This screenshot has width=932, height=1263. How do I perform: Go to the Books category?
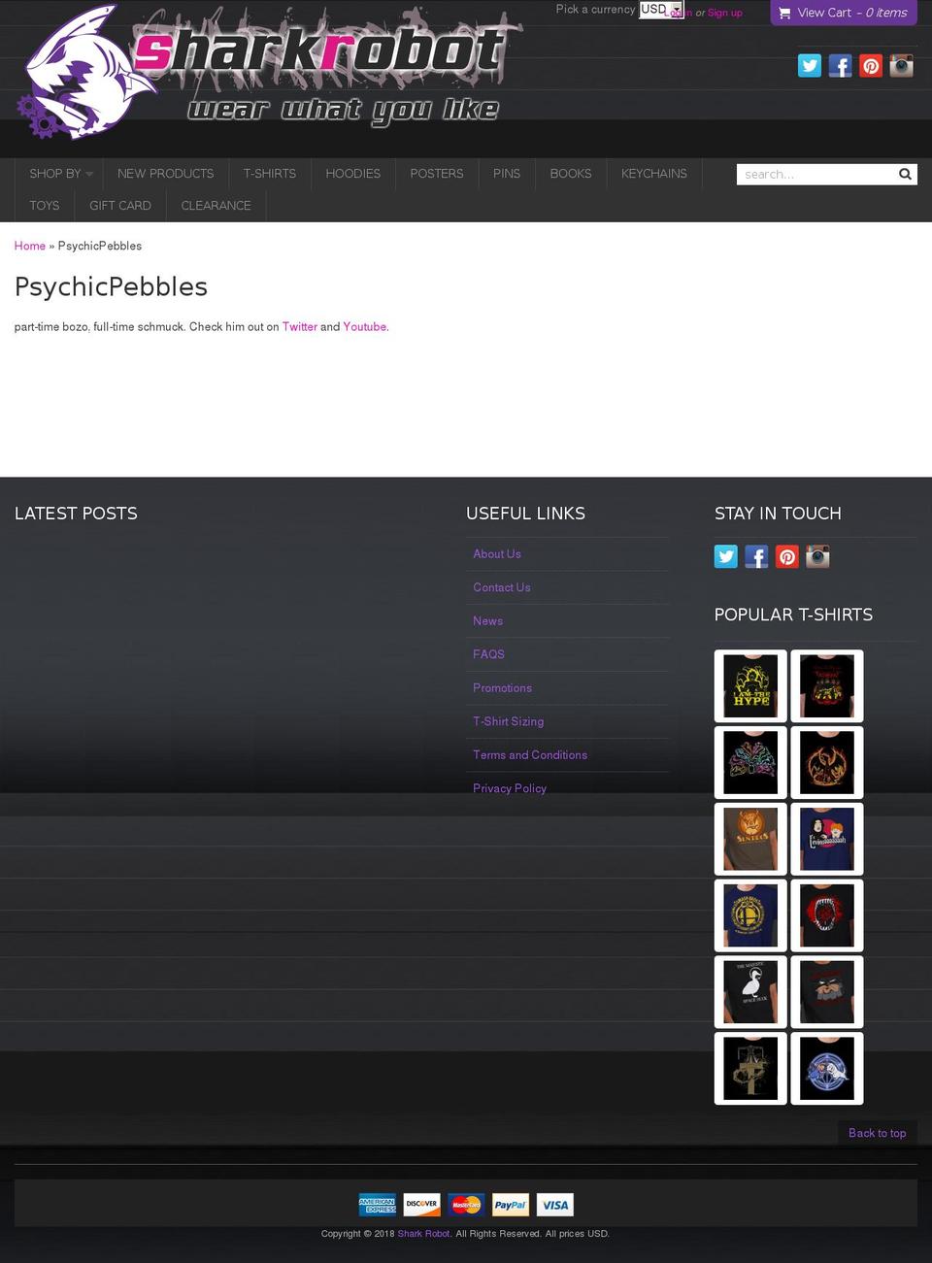pyautogui.click(x=571, y=174)
